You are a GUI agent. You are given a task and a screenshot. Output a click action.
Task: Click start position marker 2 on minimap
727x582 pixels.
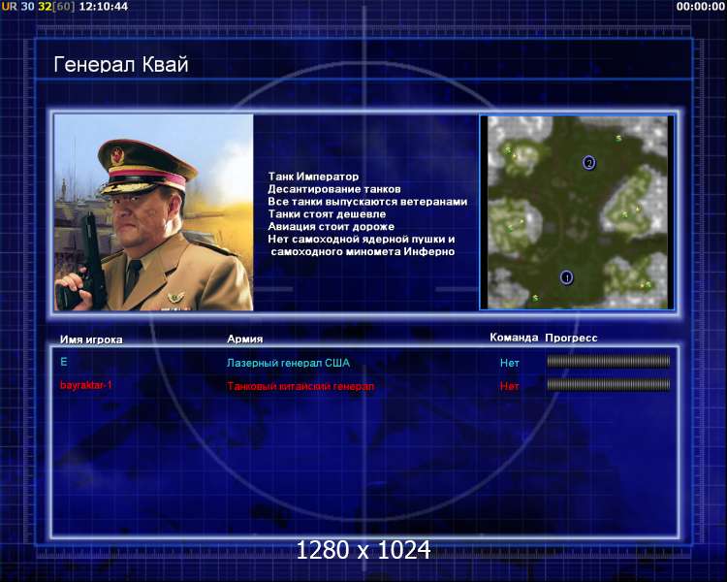point(588,163)
